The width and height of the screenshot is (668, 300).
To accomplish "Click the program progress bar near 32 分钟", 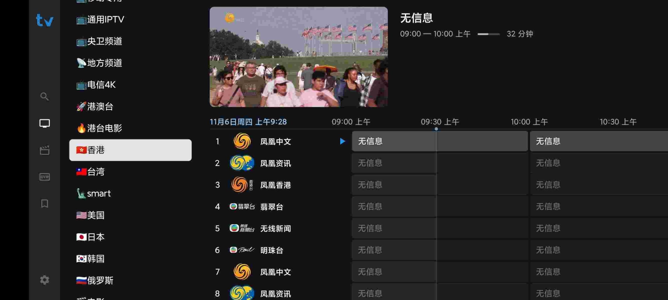I will pyautogui.click(x=488, y=34).
